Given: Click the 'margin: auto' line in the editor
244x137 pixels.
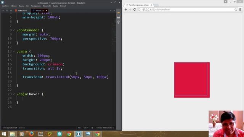Looking at the screenshot, I should [x=36, y=34].
